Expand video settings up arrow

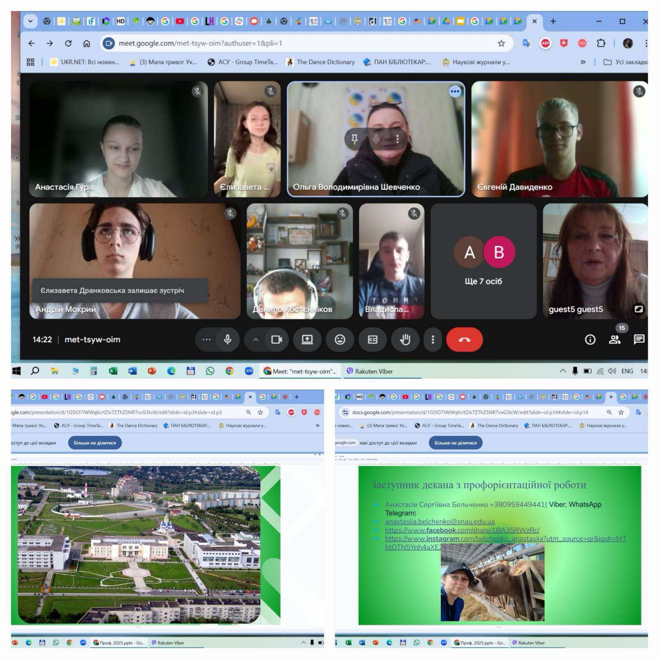coord(256,339)
